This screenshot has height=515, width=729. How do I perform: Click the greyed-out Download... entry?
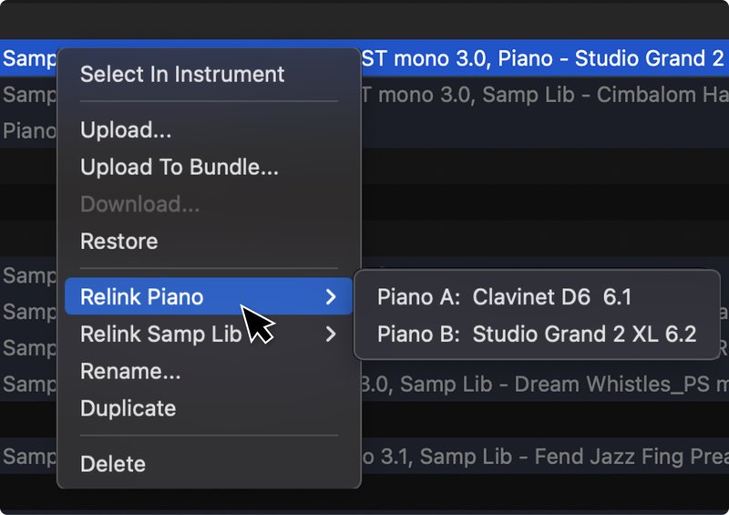[x=140, y=204]
